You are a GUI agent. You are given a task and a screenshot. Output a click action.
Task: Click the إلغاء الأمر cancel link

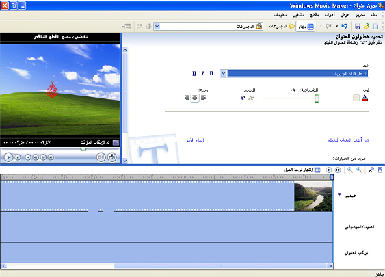195,140
